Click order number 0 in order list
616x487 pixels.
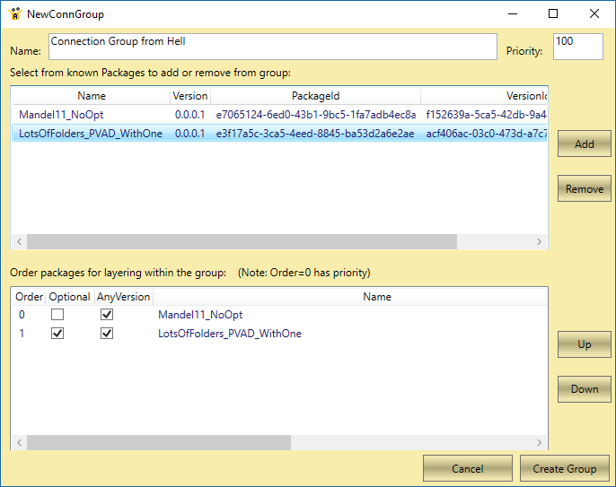(x=22, y=314)
